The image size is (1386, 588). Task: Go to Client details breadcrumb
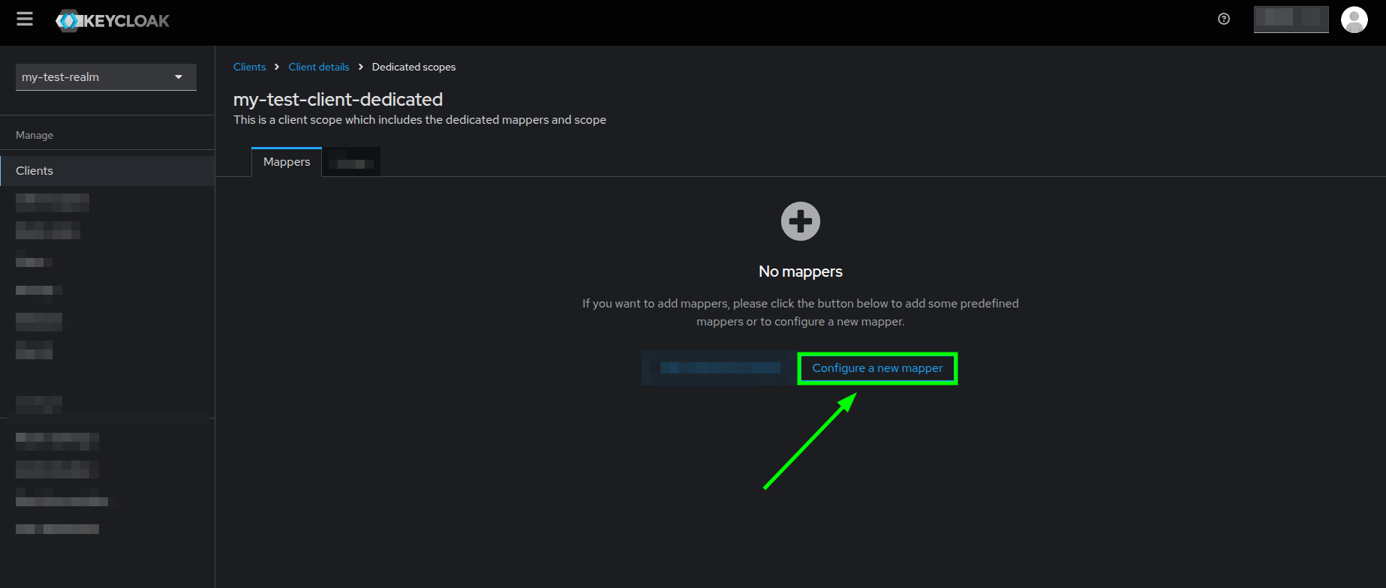click(x=319, y=67)
